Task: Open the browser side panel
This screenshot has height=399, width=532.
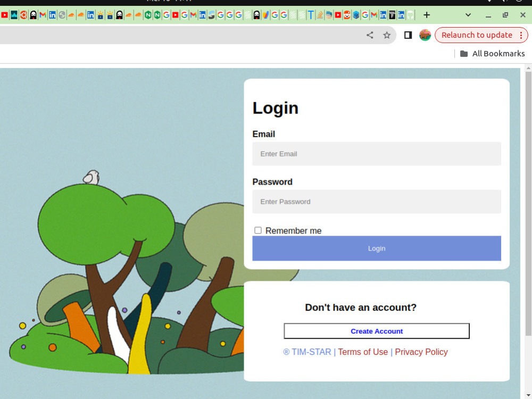Action: point(408,35)
